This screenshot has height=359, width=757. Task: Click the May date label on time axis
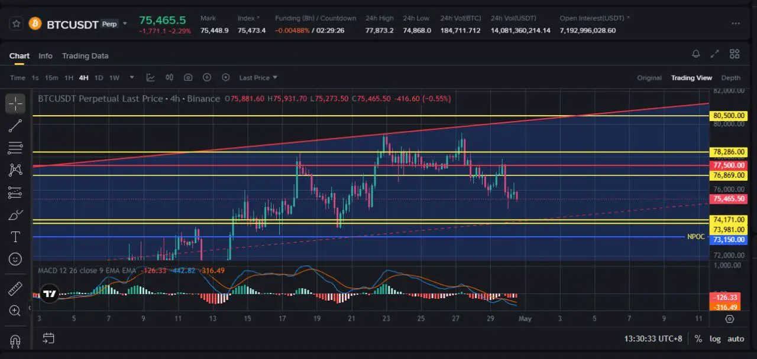point(525,319)
